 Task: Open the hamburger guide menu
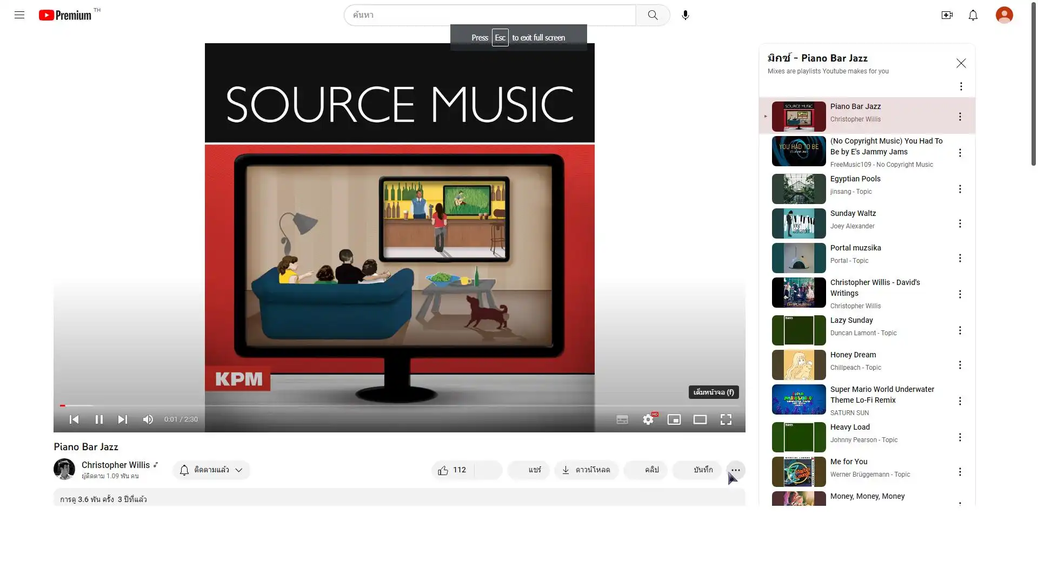point(19,15)
